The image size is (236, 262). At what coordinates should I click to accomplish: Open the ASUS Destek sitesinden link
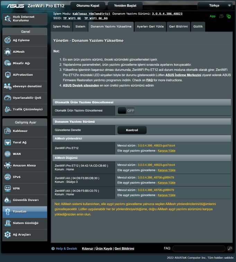pyautogui.click(x=81, y=85)
